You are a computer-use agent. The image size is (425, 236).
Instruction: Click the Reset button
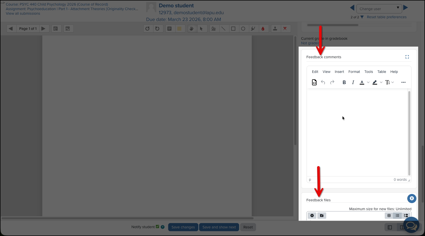click(x=248, y=227)
